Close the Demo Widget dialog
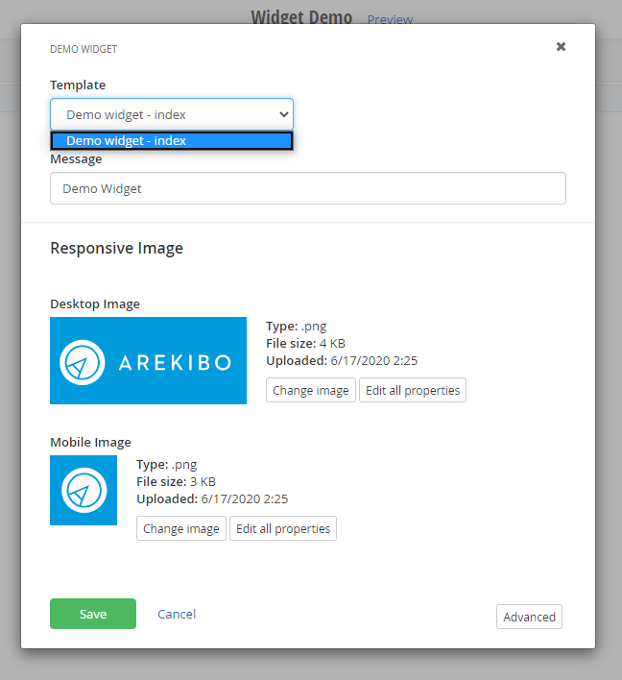Screen dimensions: 622x680 561,46
